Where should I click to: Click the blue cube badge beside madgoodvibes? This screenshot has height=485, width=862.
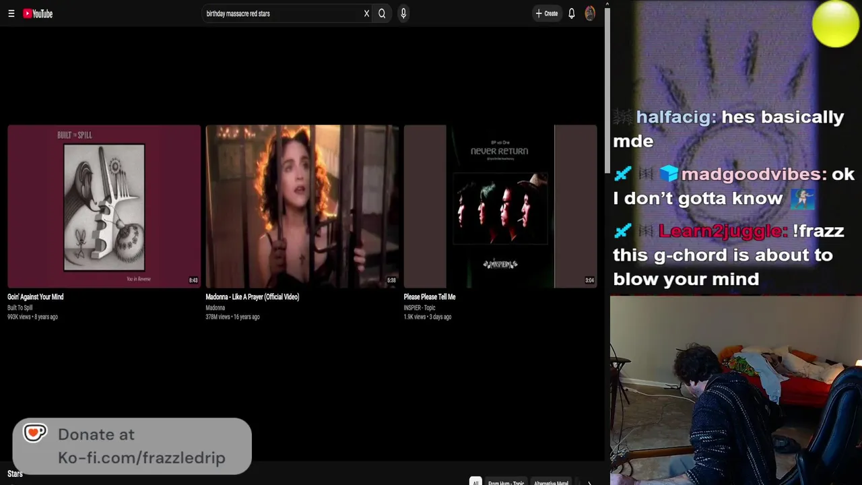click(x=668, y=174)
